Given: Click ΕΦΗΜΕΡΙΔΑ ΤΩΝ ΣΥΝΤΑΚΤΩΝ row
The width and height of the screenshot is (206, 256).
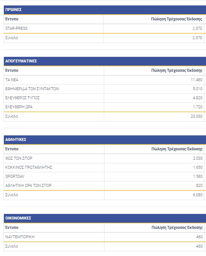Looking at the screenshot, I should [32, 89].
